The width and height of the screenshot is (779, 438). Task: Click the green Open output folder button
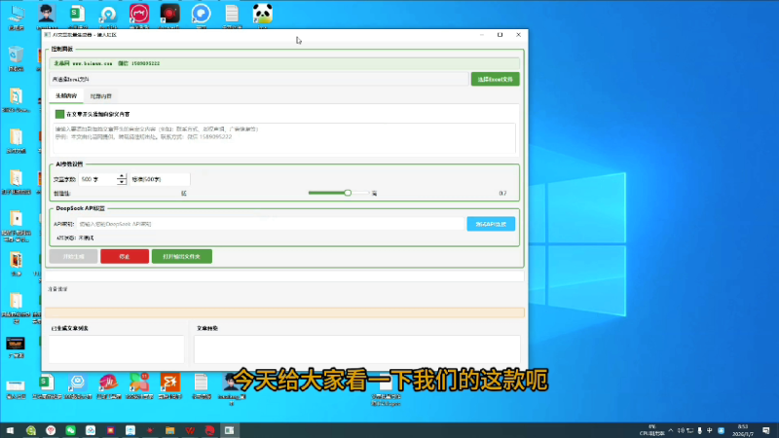(181, 257)
